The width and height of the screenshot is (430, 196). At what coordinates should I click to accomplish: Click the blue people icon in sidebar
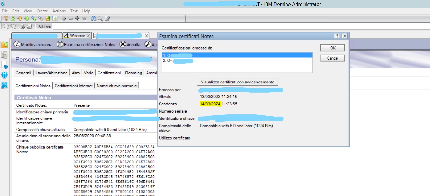(4, 75)
